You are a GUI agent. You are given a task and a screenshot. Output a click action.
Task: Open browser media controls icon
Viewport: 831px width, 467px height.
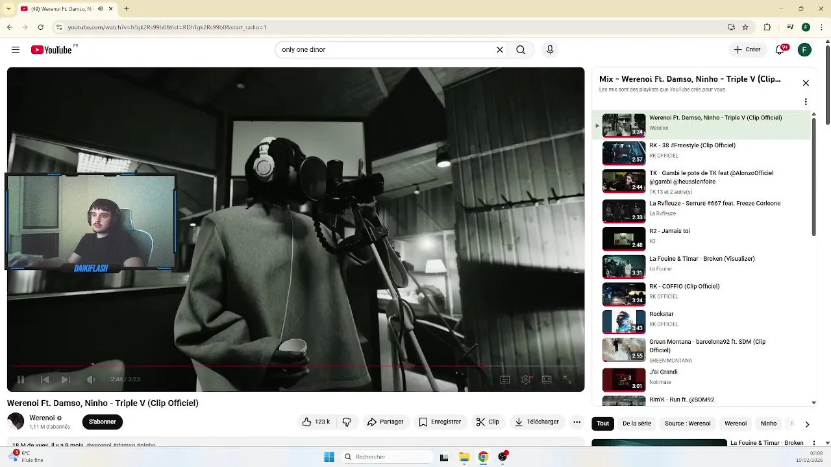tap(790, 27)
